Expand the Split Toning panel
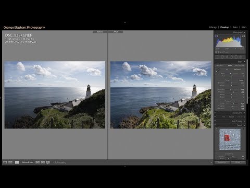The image size is (250, 188). point(245,121)
